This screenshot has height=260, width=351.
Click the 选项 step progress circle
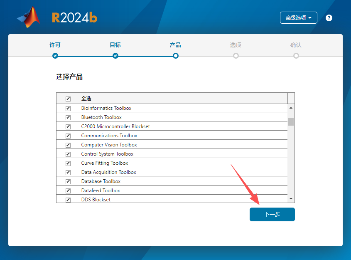236,55
